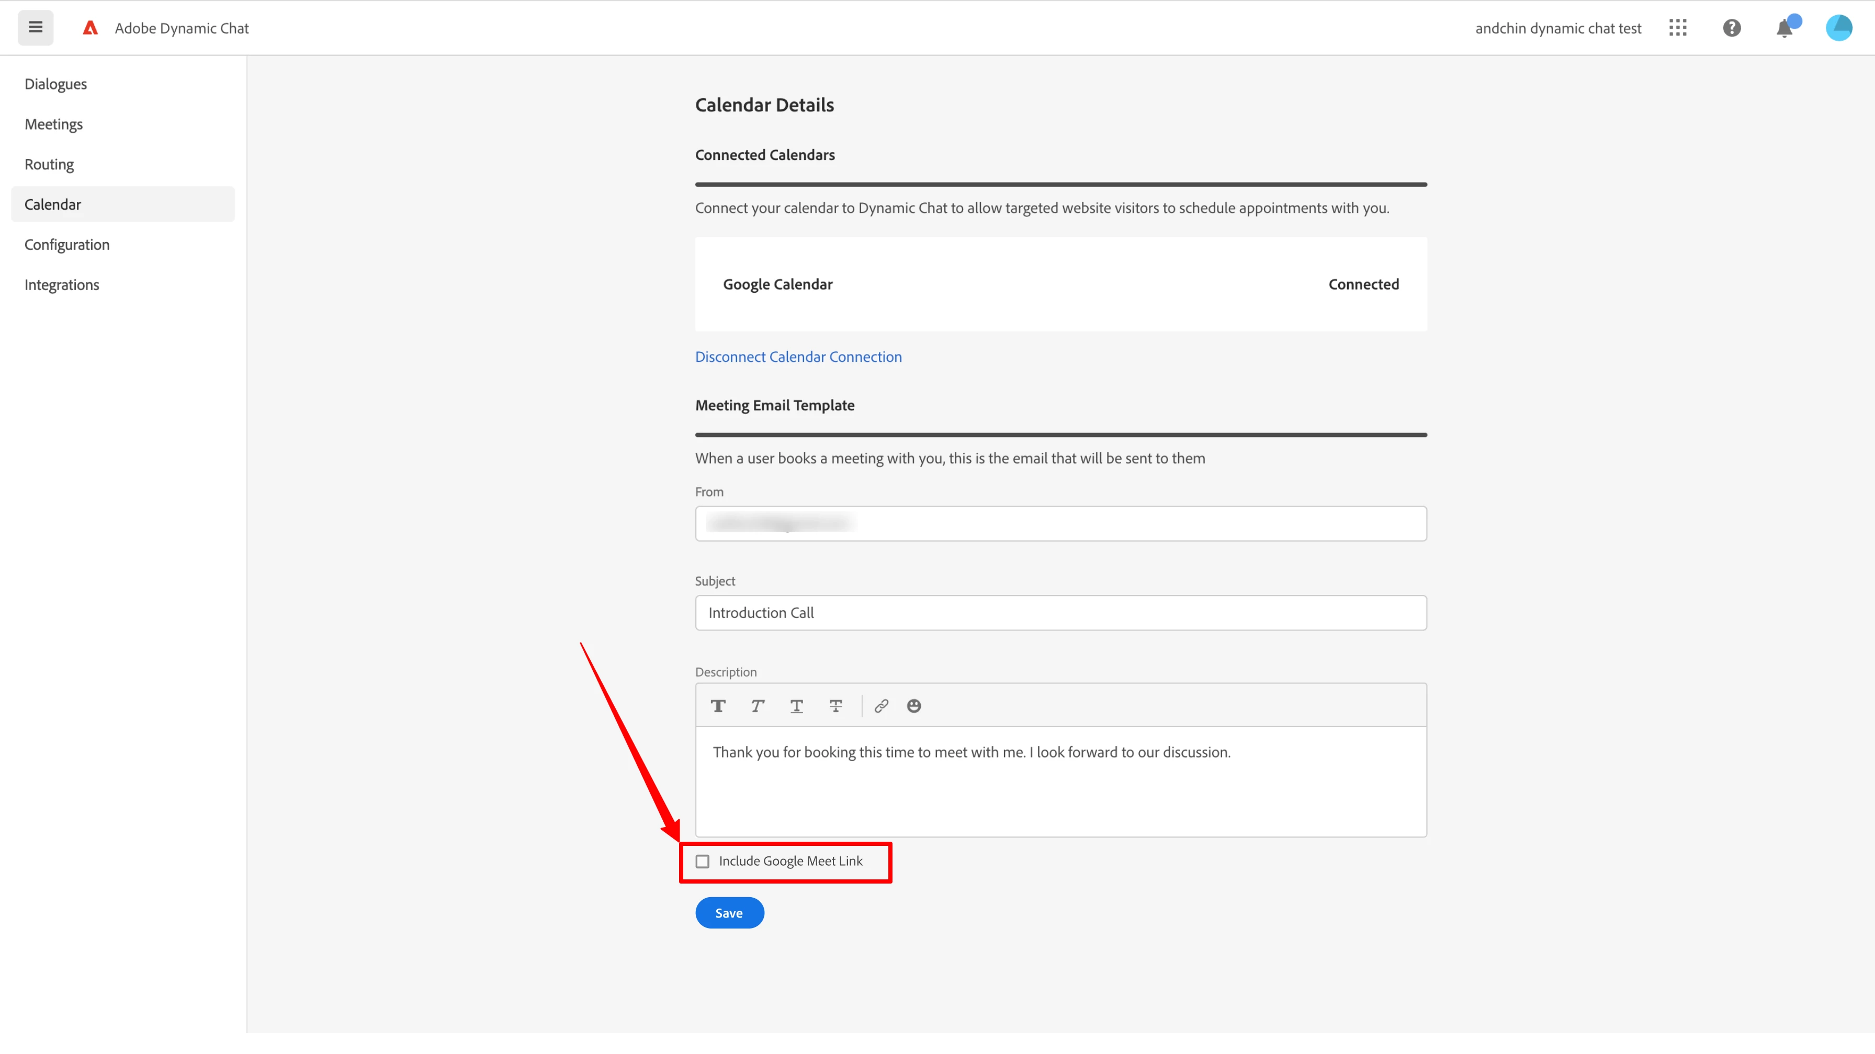Open the user profile avatar
Image resolution: width=1875 pixels, height=1054 pixels.
click(x=1838, y=28)
